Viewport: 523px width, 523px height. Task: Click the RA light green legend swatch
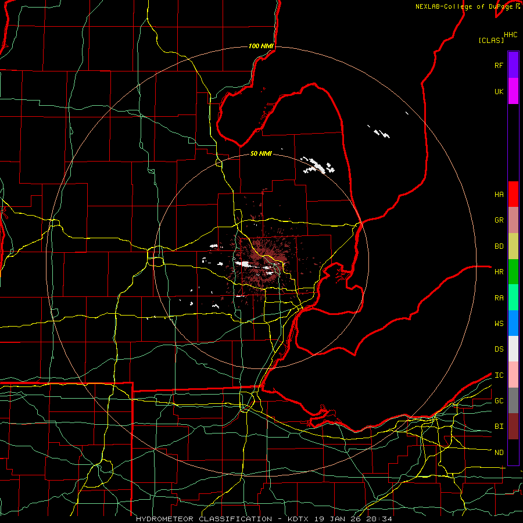[513, 298]
